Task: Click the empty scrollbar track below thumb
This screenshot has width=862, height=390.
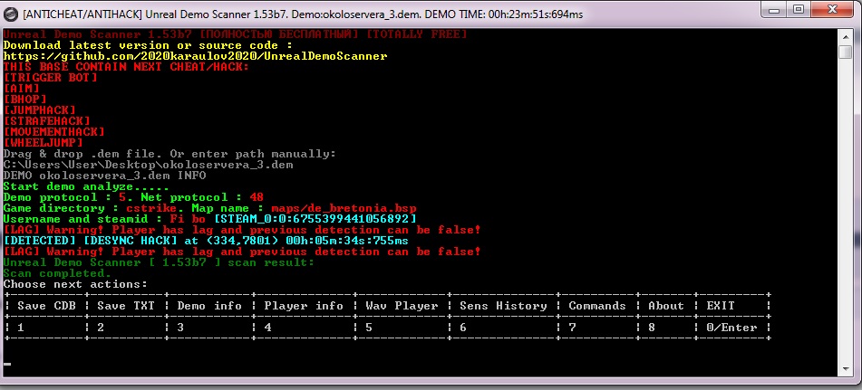Action: (x=847, y=211)
